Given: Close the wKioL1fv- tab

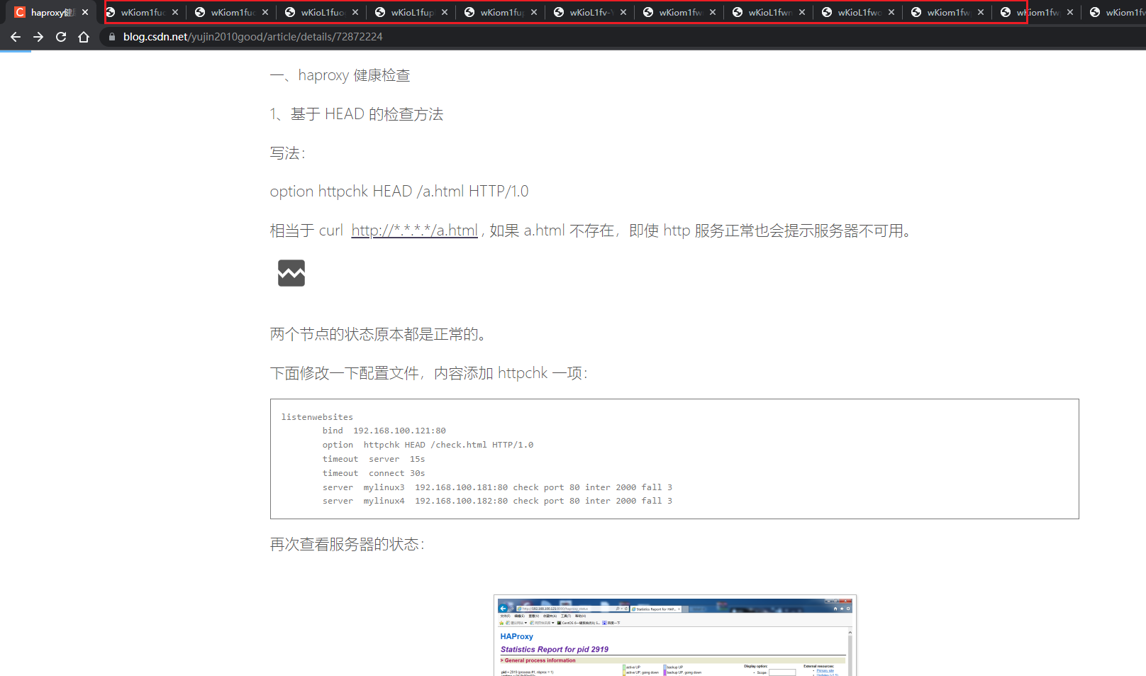Looking at the screenshot, I should click(623, 12).
